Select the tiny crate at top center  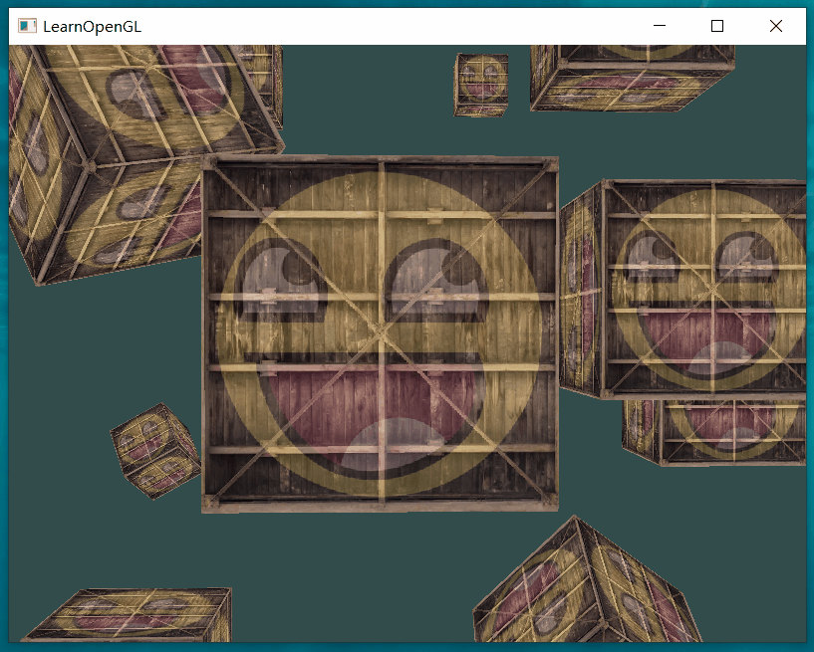482,84
